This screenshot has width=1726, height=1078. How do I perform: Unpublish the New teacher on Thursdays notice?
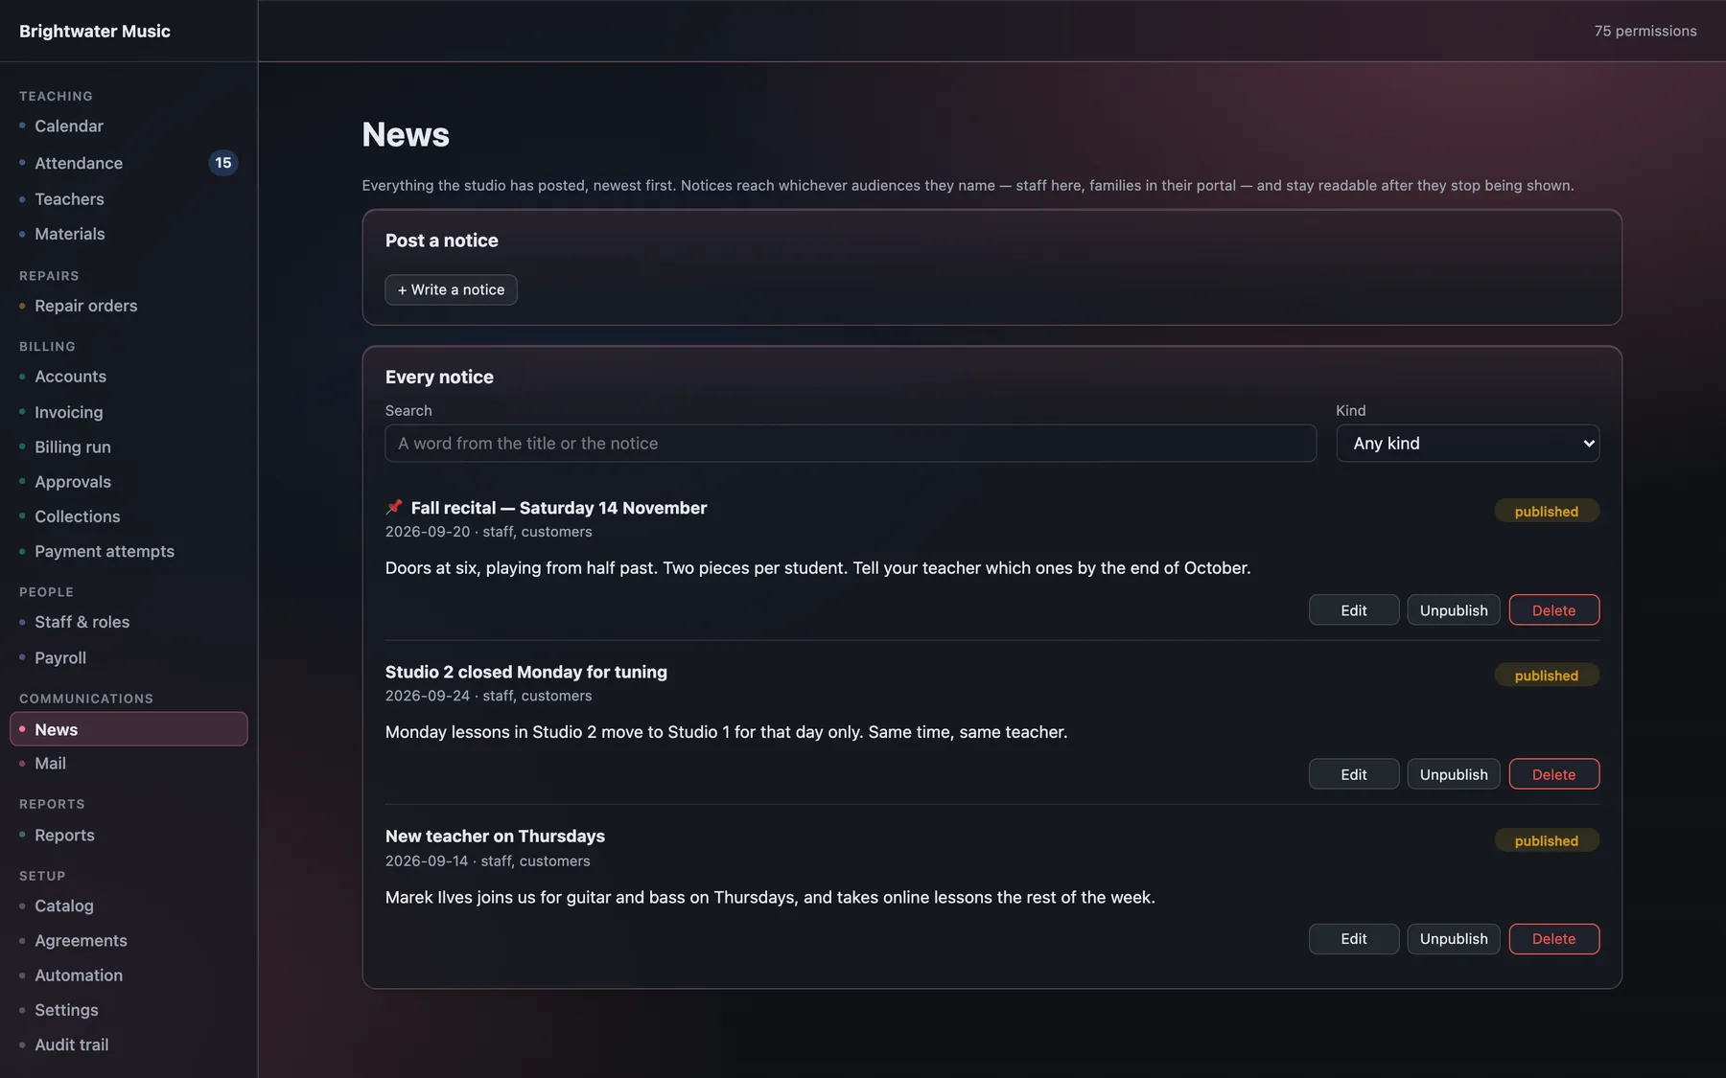click(x=1453, y=938)
